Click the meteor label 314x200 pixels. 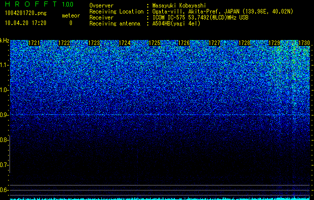(71, 15)
